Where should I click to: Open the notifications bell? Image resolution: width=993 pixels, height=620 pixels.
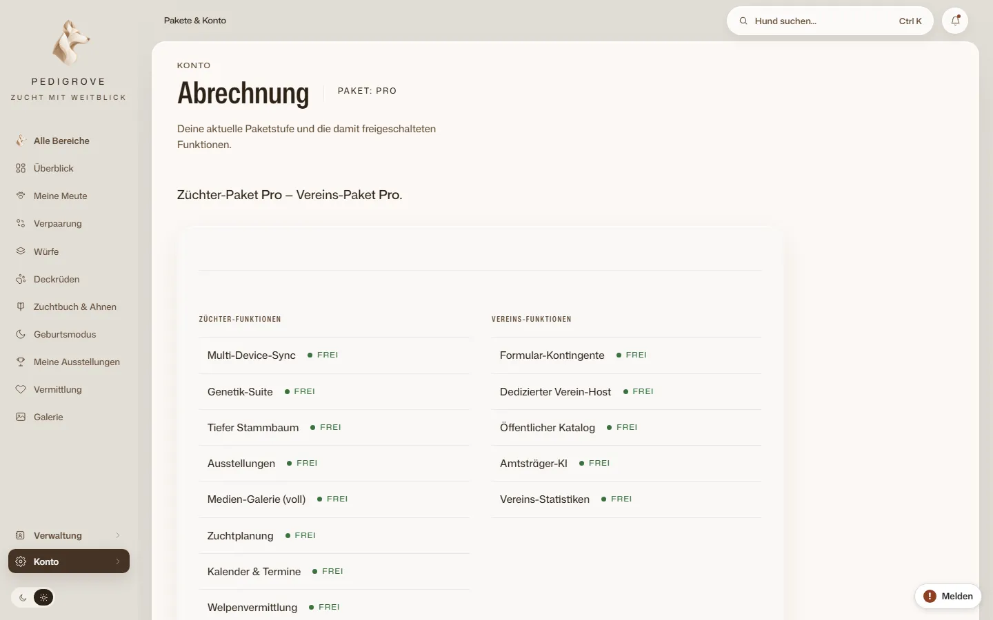coord(955,21)
